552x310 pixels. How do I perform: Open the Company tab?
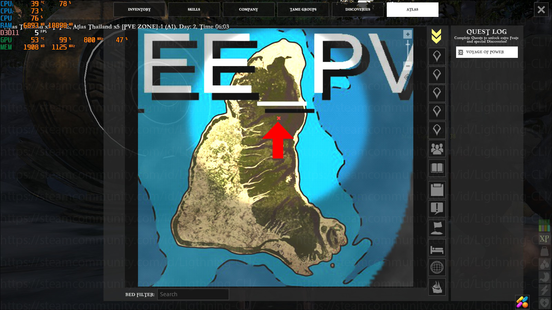point(248,10)
